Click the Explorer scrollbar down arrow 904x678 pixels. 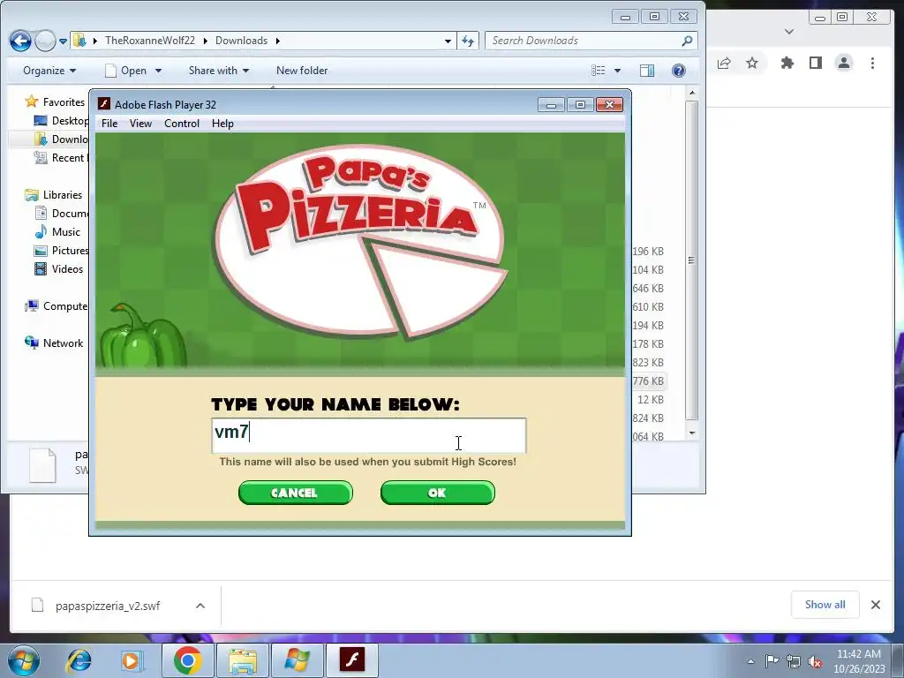point(692,433)
